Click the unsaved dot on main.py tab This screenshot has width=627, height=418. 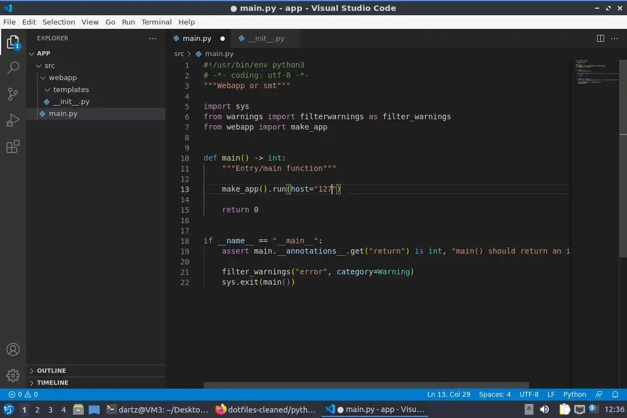pyautogui.click(x=222, y=39)
